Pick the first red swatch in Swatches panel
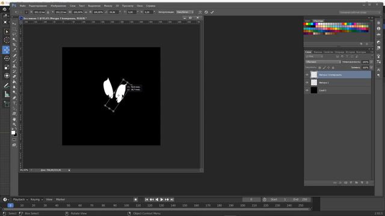This screenshot has height=216, width=385. pyautogui.click(x=305, y=24)
